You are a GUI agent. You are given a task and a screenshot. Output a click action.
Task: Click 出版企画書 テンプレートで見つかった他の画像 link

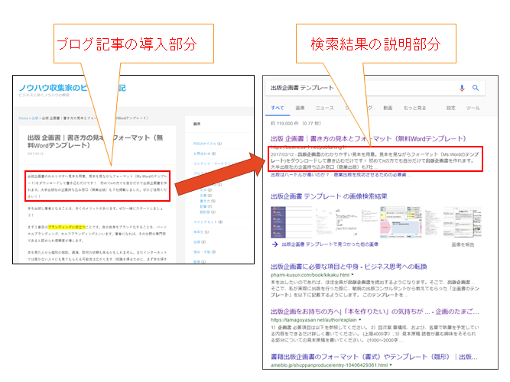coord(330,244)
